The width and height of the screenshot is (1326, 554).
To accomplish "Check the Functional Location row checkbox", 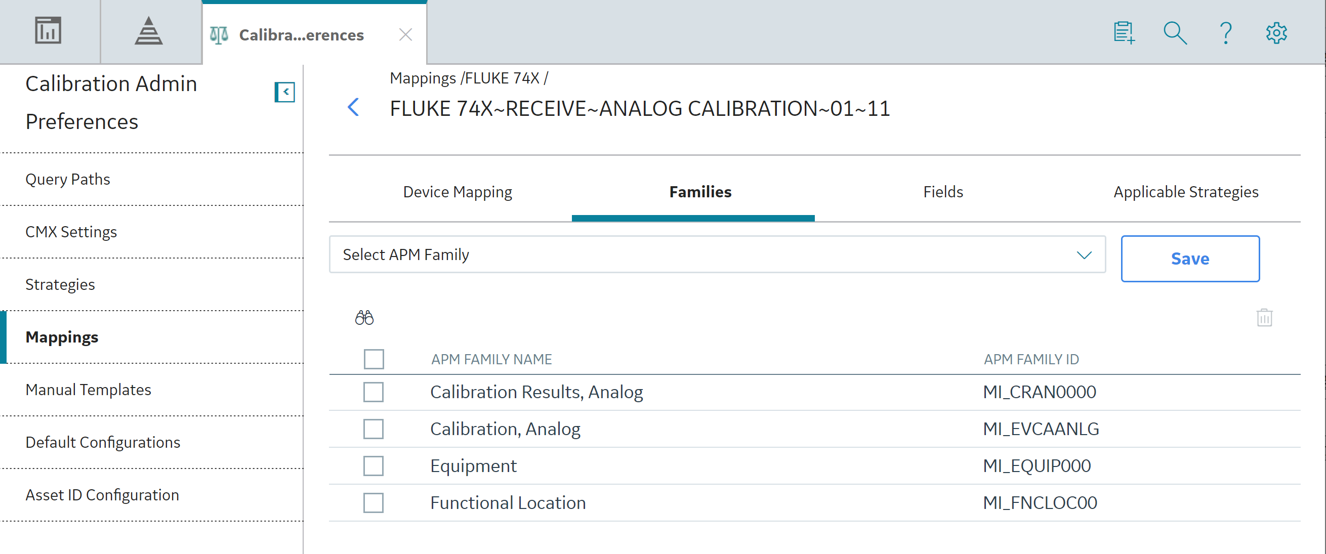I will point(373,502).
